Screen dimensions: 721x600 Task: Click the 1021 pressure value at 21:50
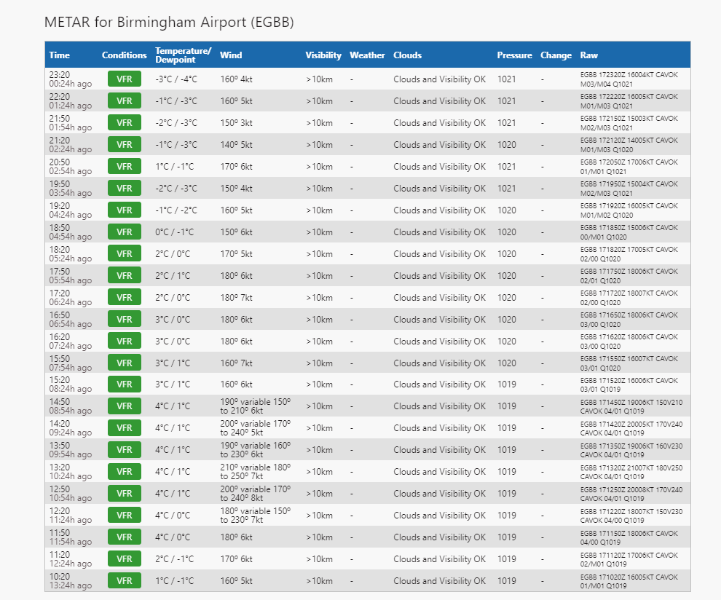click(x=507, y=123)
